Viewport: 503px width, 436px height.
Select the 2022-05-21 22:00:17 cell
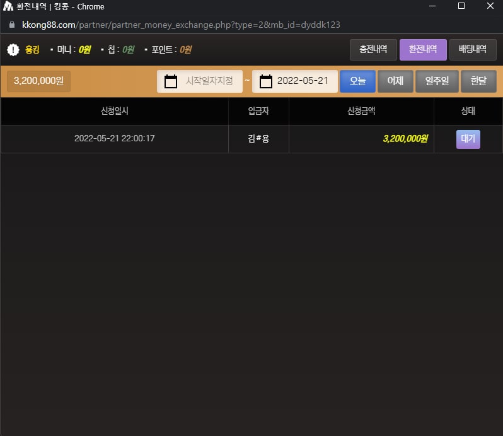coord(115,139)
